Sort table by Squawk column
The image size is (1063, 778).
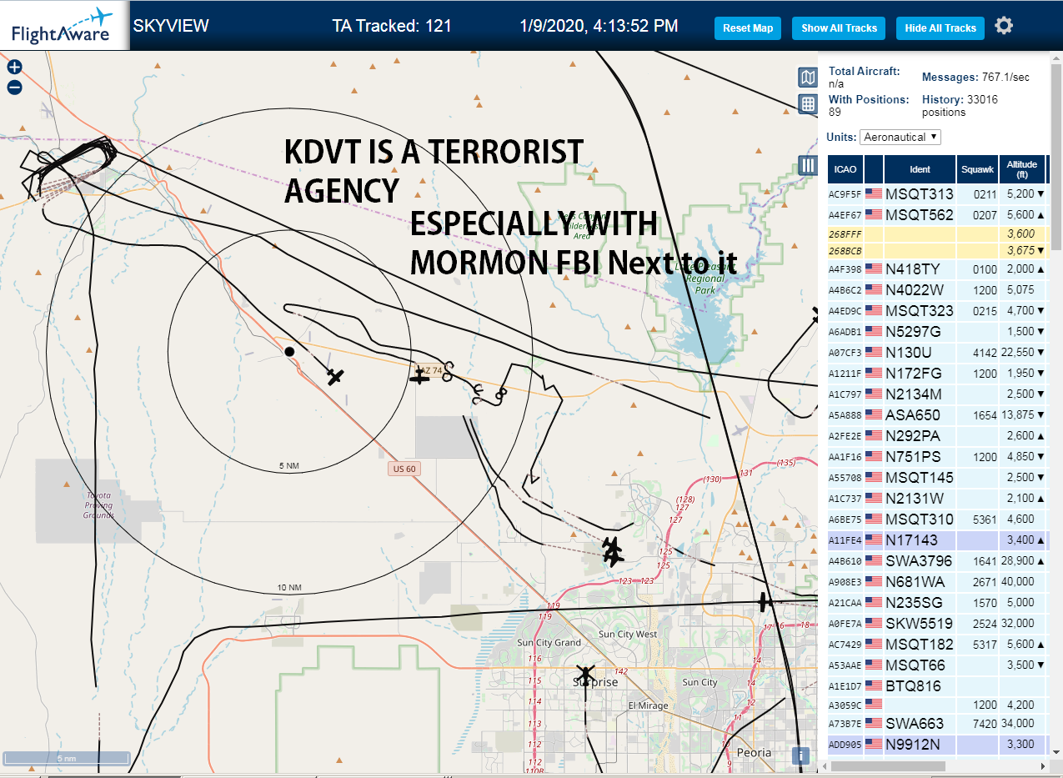977,169
